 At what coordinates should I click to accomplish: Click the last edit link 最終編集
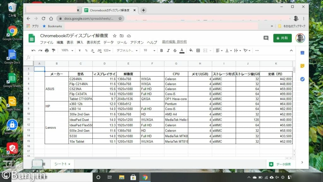pos(174,42)
